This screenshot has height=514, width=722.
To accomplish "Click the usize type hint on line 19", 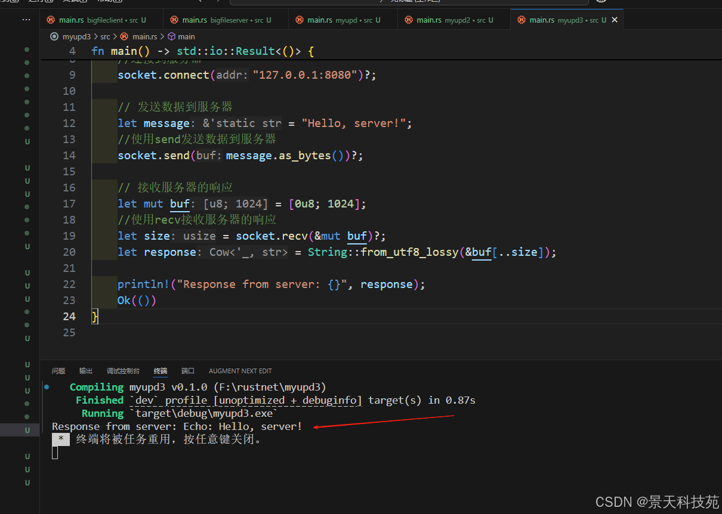I will (x=199, y=236).
